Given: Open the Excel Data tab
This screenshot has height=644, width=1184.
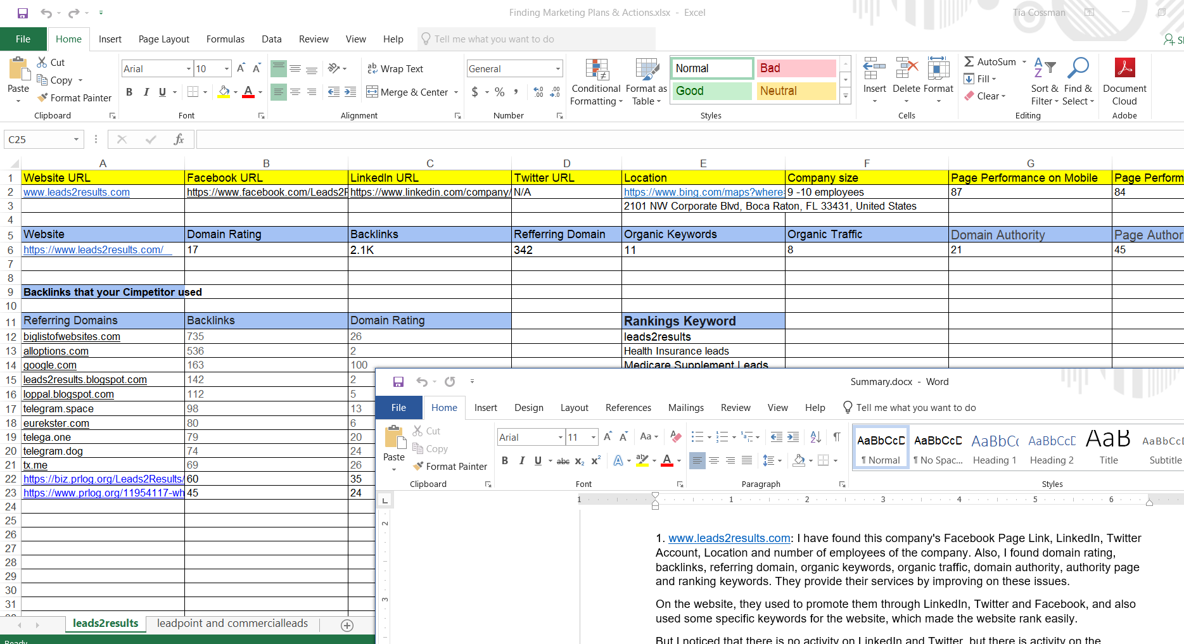Looking at the screenshot, I should [x=272, y=39].
